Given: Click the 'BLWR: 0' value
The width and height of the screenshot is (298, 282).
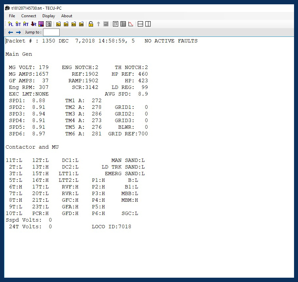Looking at the screenshot, I should [133, 127].
